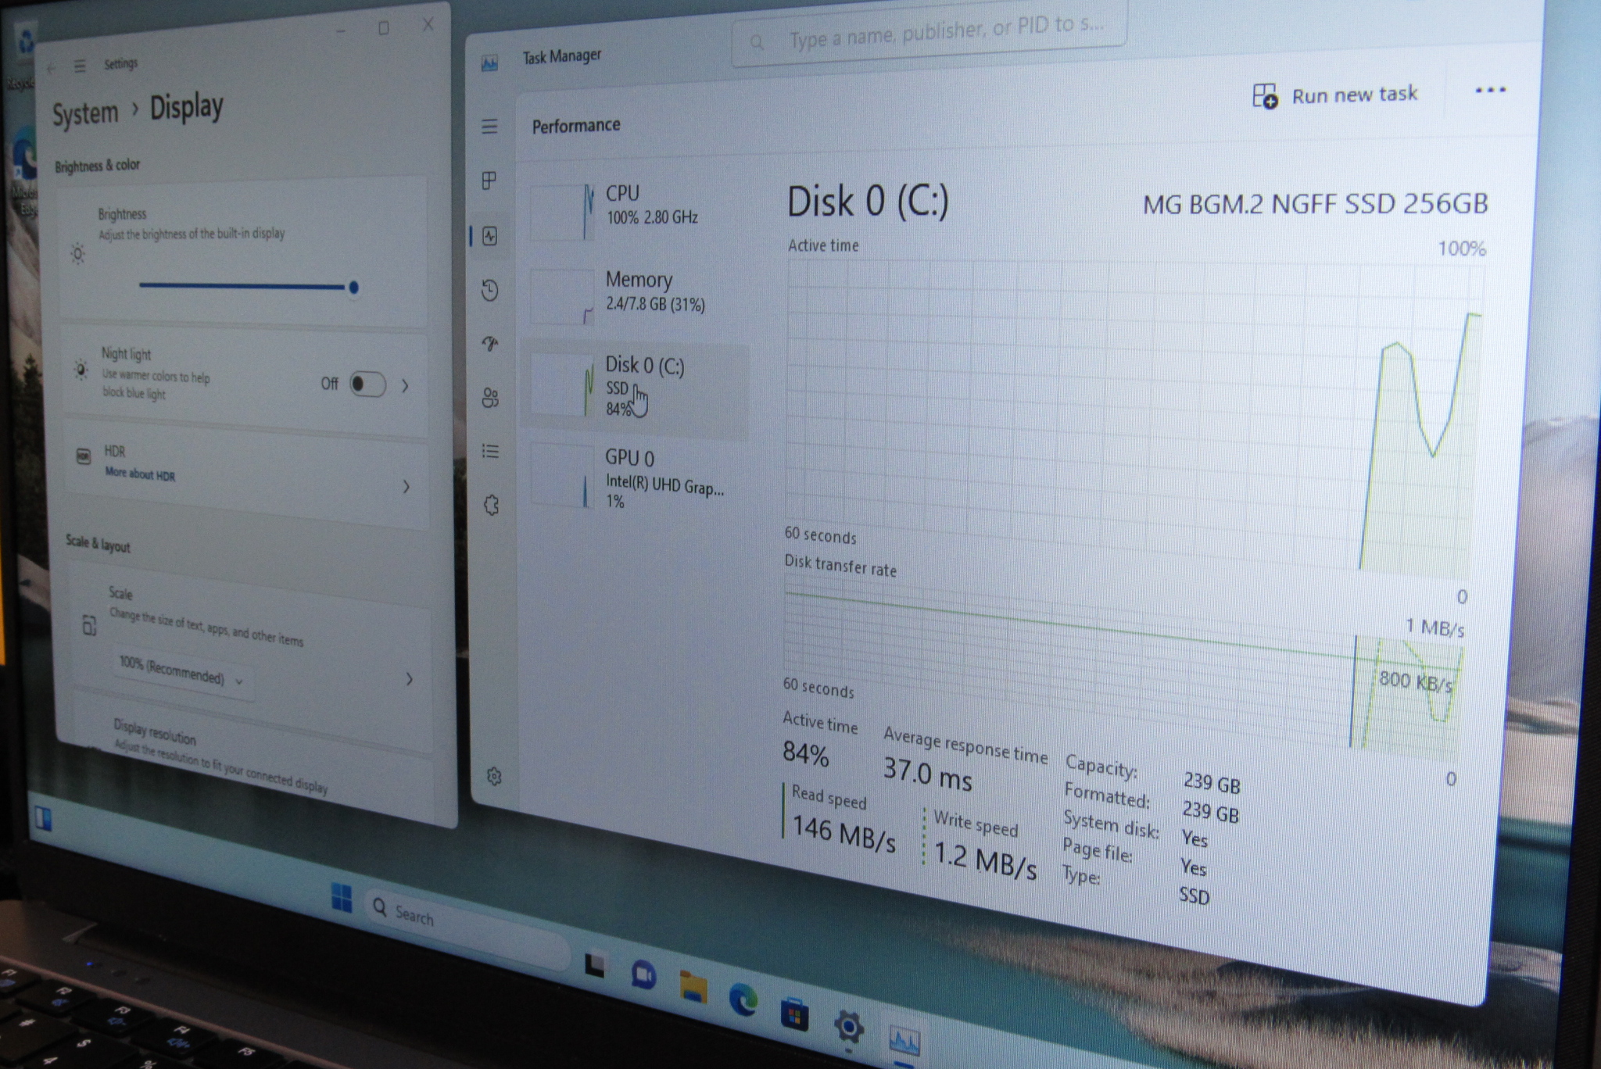The width and height of the screenshot is (1601, 1069).
Task: Open the More about HDR link
Action: point(140,474)
